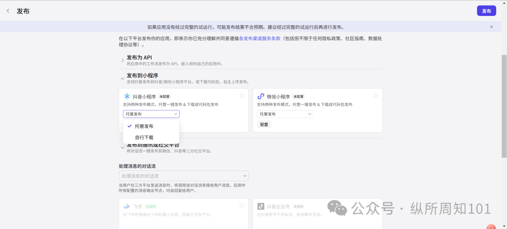Go back using the left arrow icon
Viewport: 507px width, 229px height.
[8, 11]
